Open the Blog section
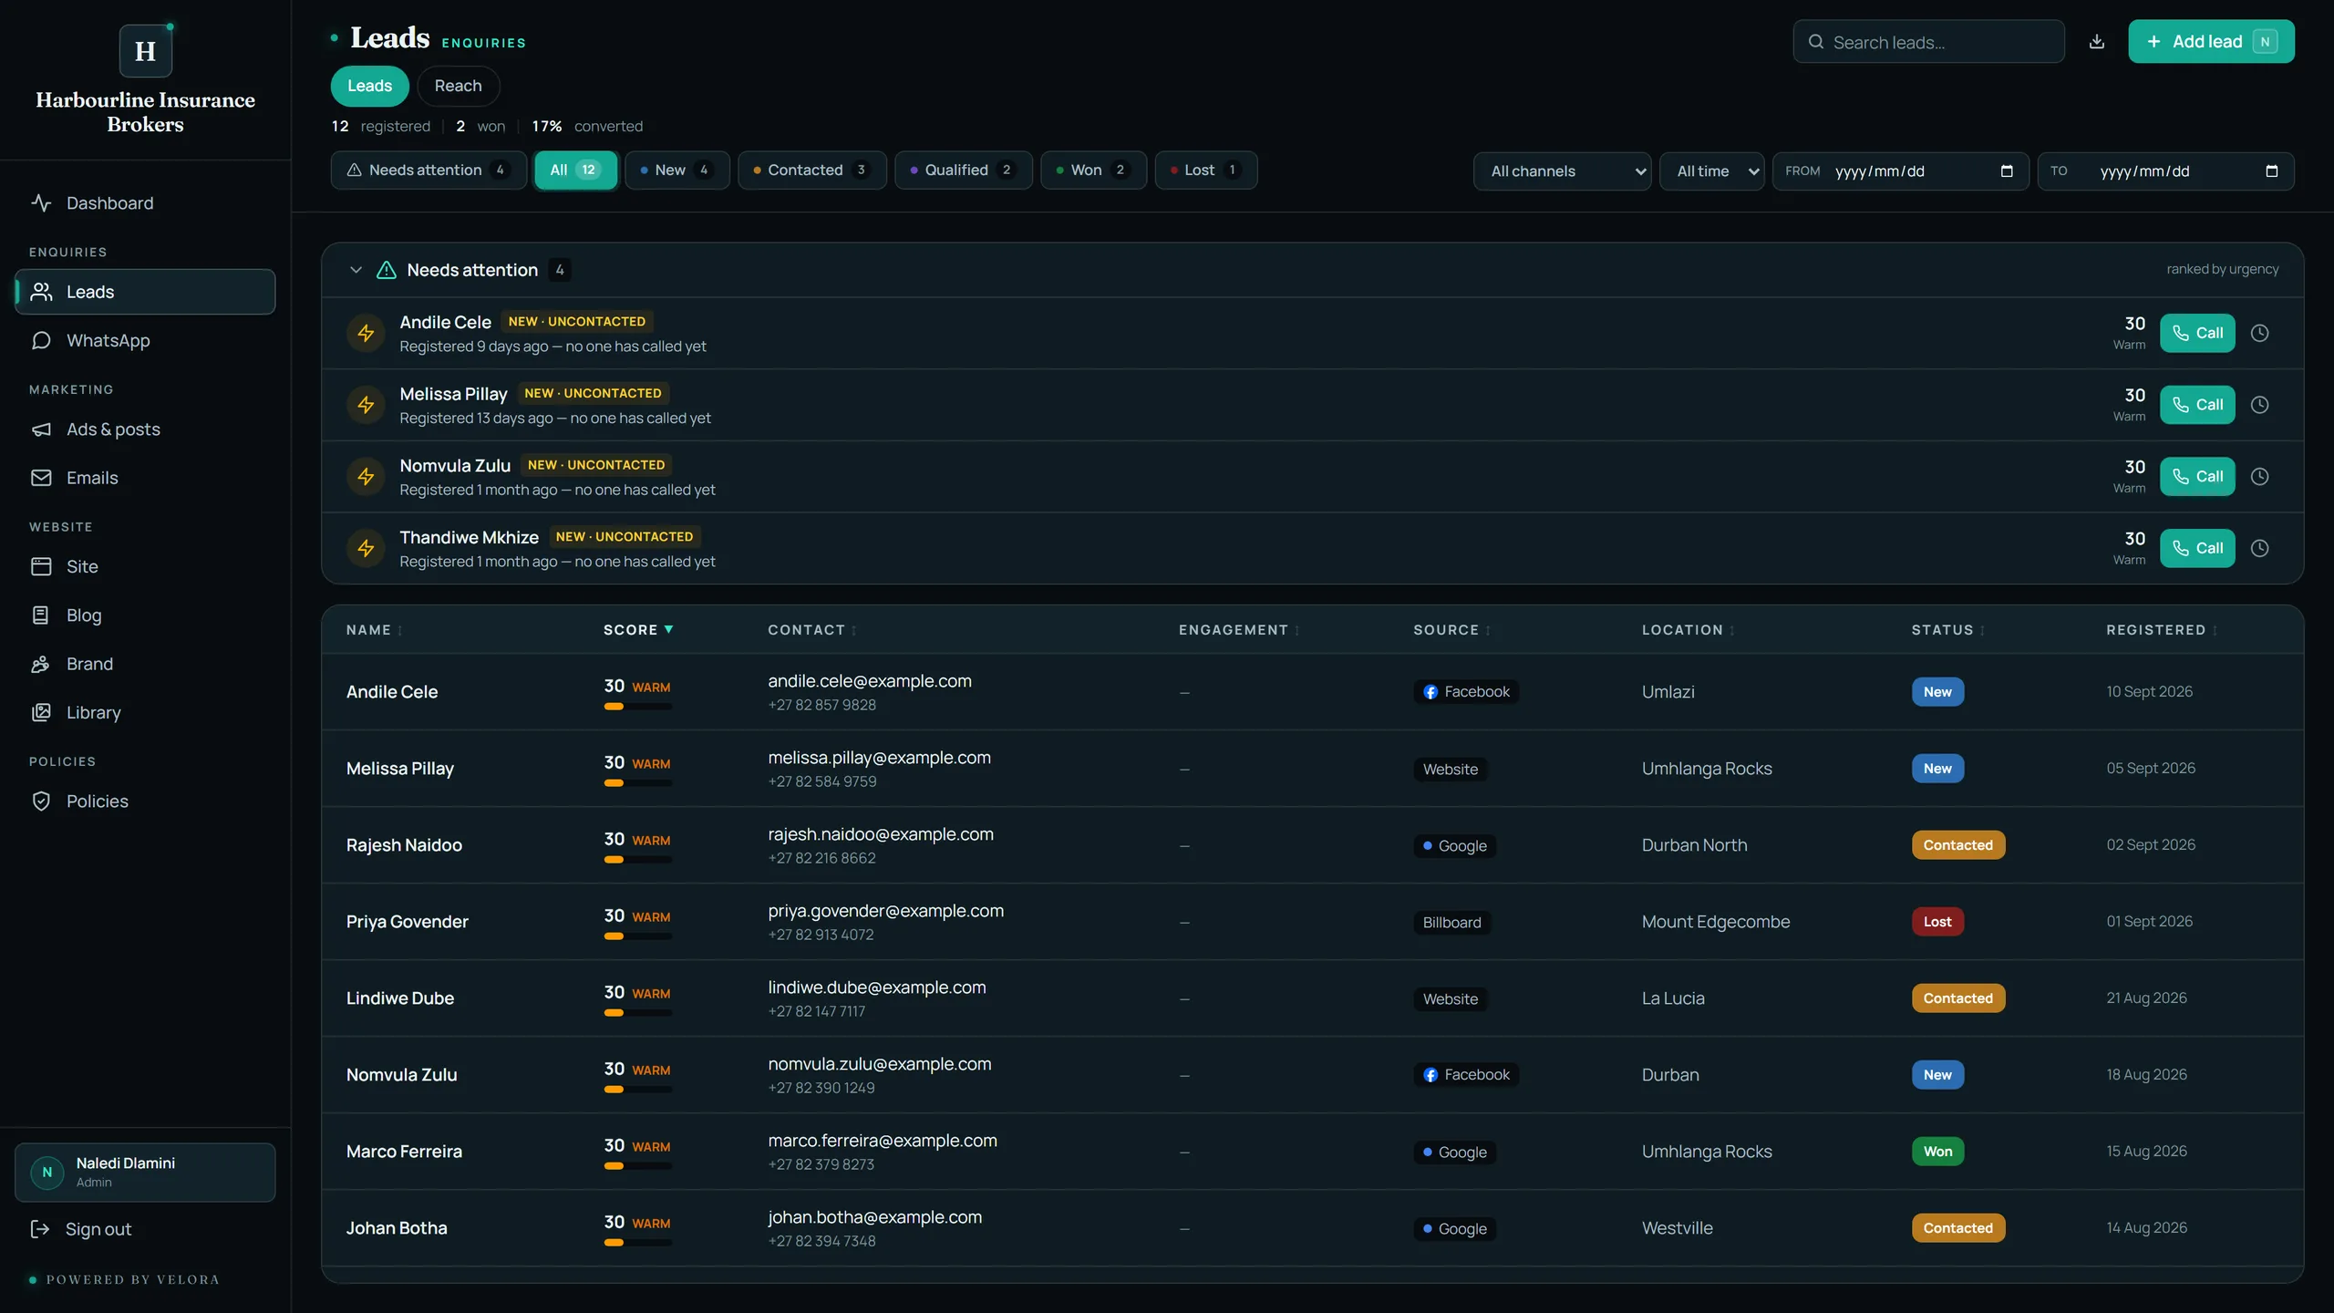 [145, 615]
